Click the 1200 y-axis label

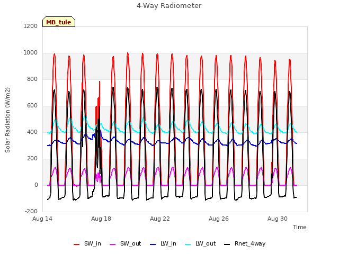pyautogui.click(x=31, y=26)
